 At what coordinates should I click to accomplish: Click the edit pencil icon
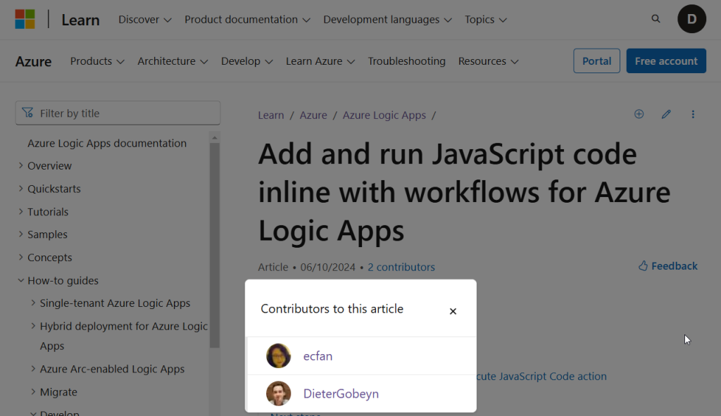pos(666,114)
